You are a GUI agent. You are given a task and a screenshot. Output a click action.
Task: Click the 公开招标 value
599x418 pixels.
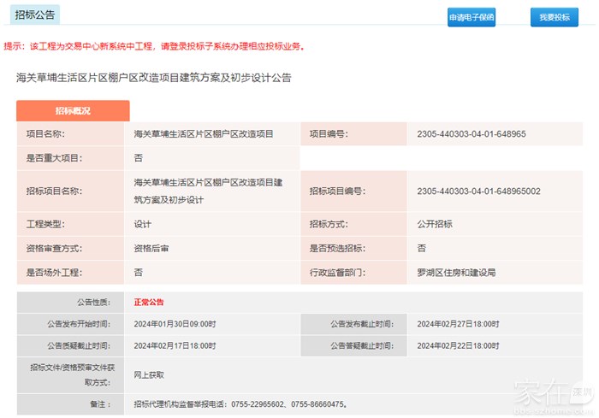click(x=435, y=224)
